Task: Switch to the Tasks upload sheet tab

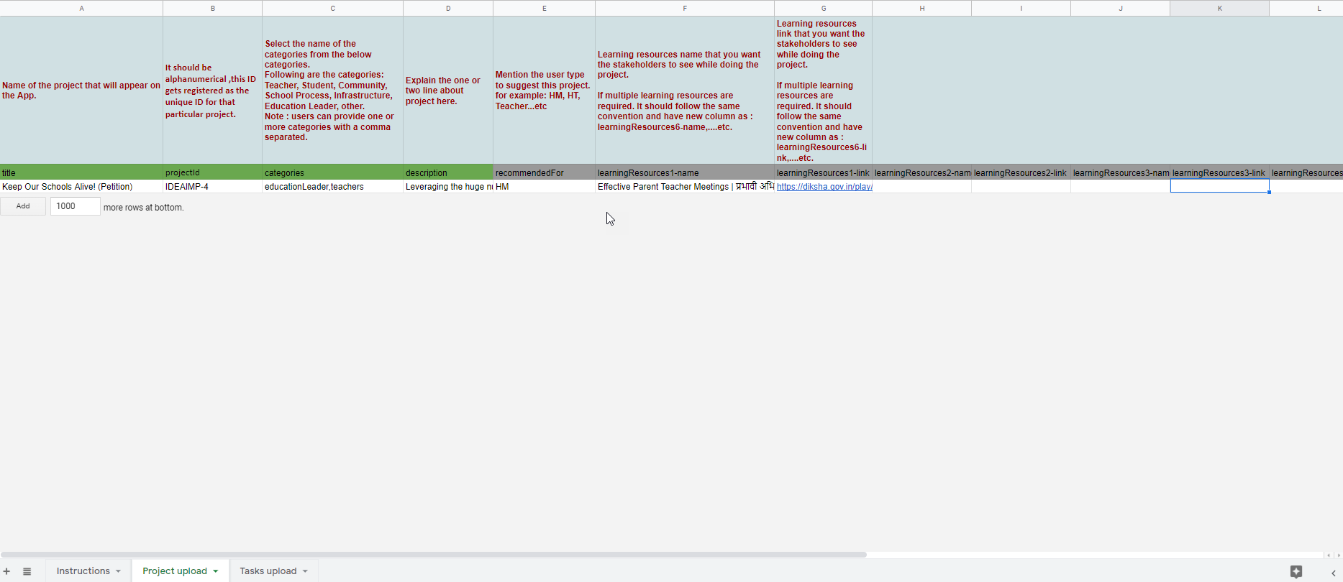Action: coord(268,571)
